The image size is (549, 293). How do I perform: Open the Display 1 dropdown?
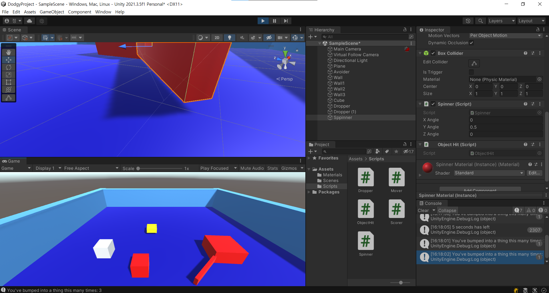48,168
